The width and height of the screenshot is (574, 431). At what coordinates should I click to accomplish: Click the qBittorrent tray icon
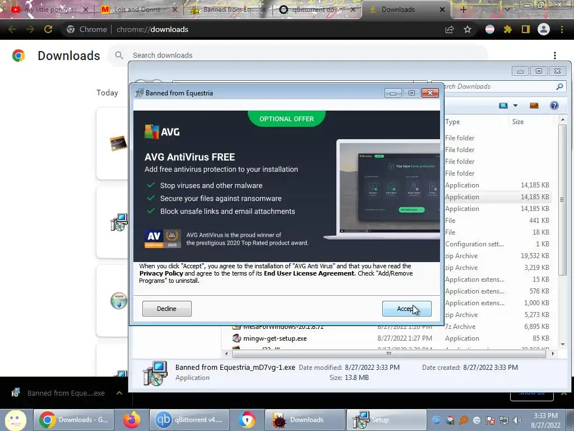point(437,420)
